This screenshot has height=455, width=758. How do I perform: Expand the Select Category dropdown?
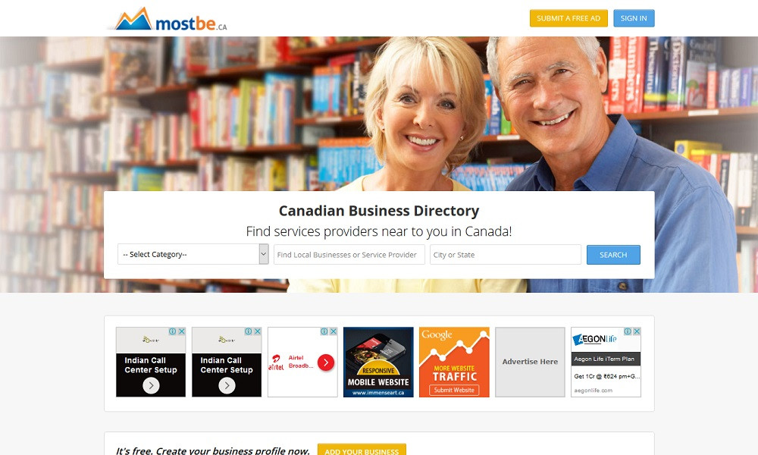193,254
